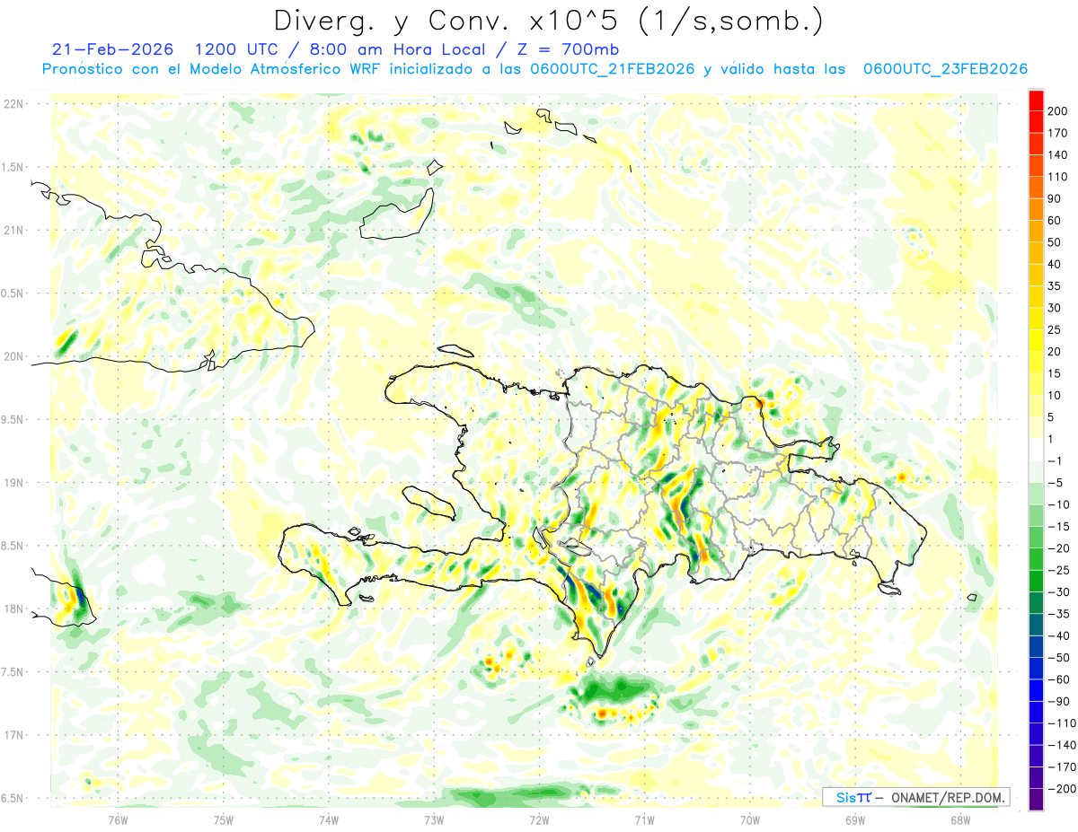Click the red swatch topping the color scale

(x=1036, y=101)
